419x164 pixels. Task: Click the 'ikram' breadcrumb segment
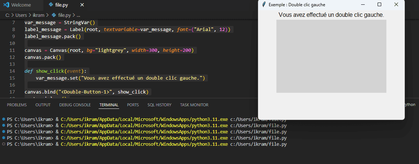pos(38,15)
